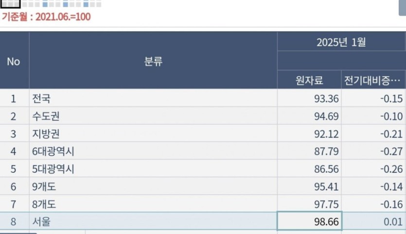Click the 원자료 column header
The width and height of the screenshot is (406, 234).
309,80
